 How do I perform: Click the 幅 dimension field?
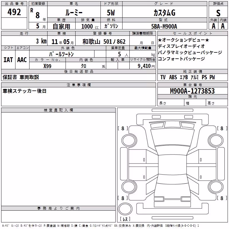coord(195,103)
